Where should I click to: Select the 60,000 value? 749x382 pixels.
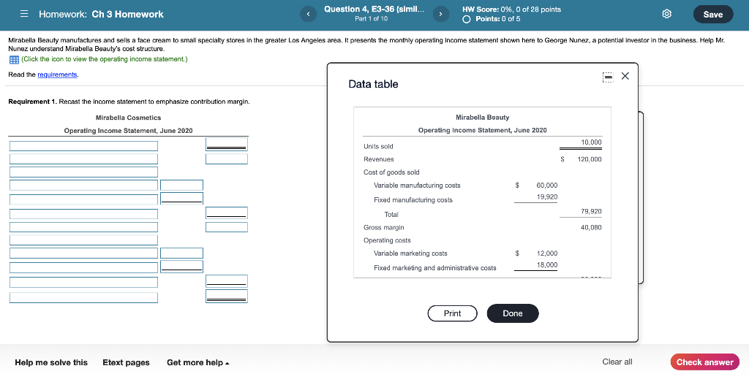point(547,185)
